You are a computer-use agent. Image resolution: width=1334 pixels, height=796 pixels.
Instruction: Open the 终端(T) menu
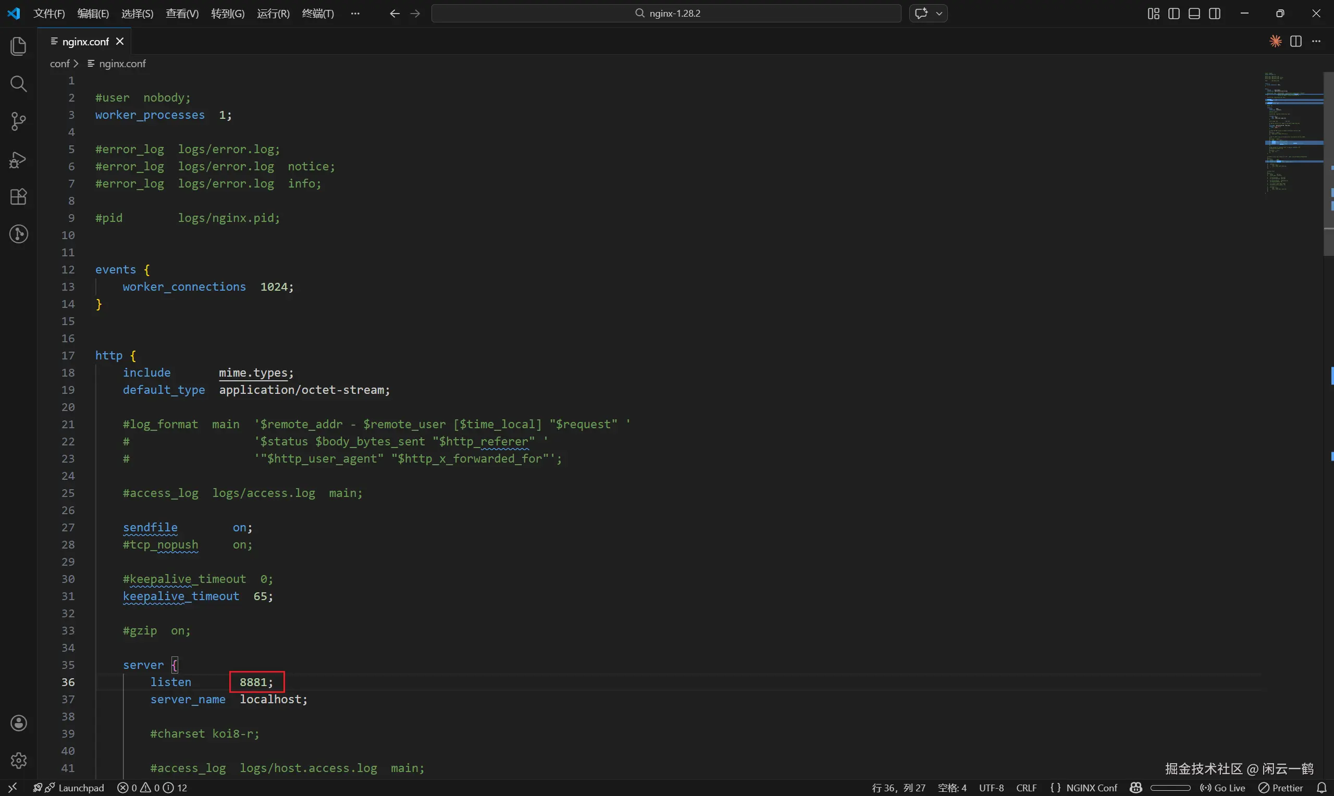(x=317, y=14)
